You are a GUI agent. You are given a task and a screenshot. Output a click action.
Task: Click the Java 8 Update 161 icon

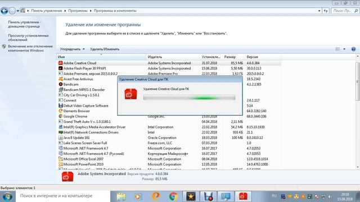[60, 137]
